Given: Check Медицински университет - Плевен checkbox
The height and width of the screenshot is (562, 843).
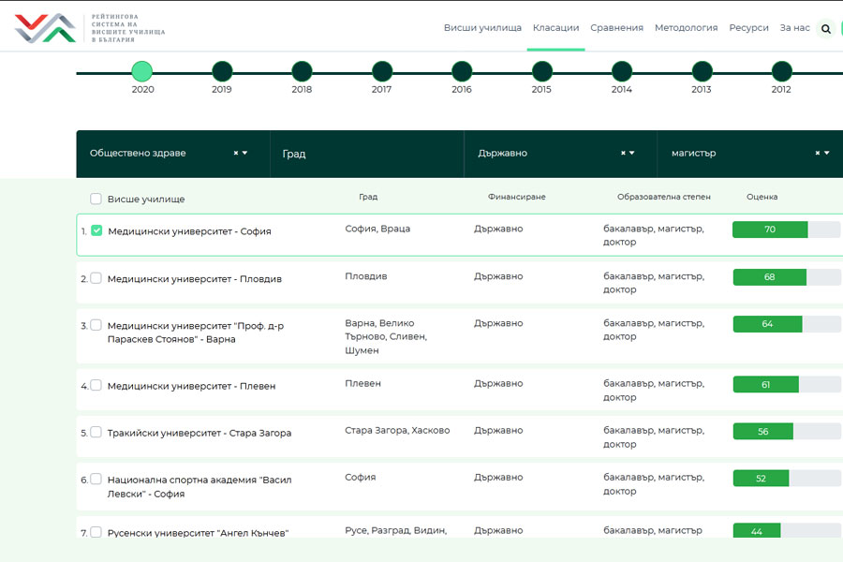Looking at the screenshot, I should 96,385.
